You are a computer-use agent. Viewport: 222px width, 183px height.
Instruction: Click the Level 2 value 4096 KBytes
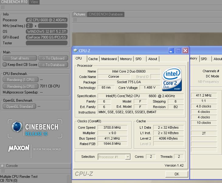click(168, 138)
